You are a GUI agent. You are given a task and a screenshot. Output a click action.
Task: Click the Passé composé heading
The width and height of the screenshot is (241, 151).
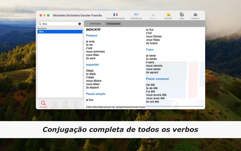(157, 79)
